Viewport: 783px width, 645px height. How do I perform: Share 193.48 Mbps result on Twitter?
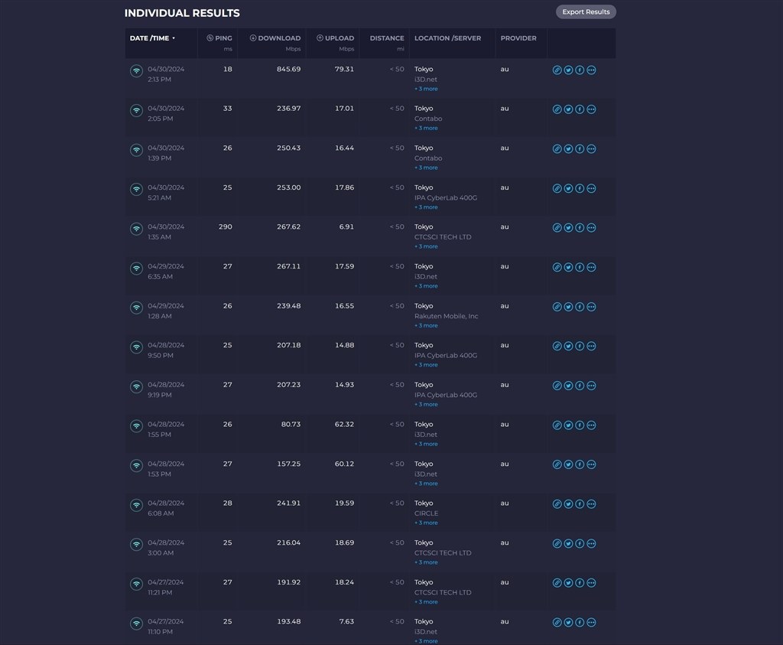coord(568,623)
